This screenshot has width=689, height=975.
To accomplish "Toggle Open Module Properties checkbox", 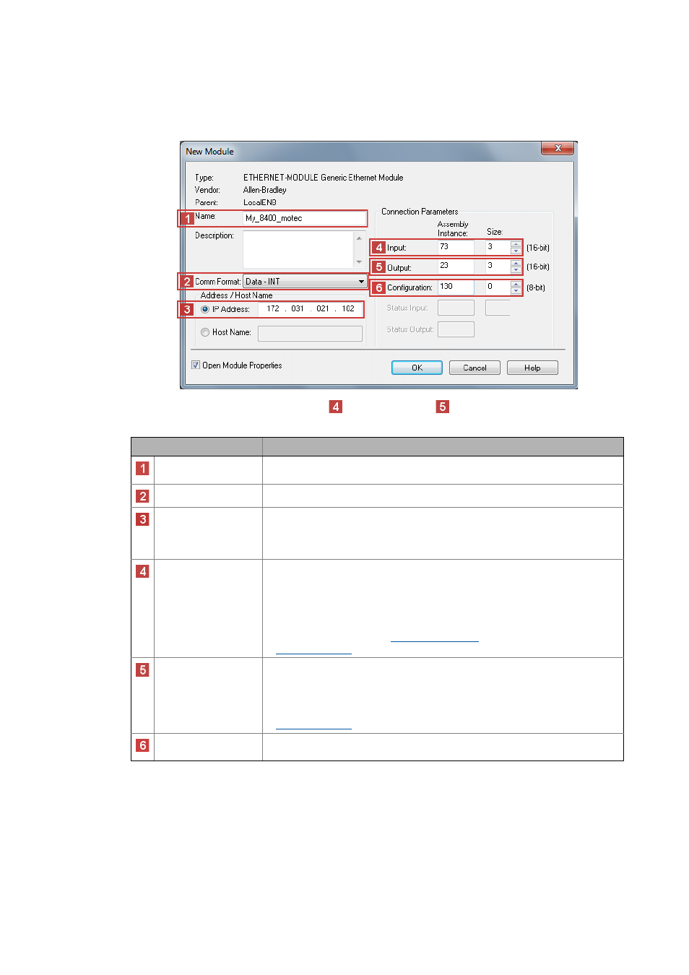I will (196, 365).
